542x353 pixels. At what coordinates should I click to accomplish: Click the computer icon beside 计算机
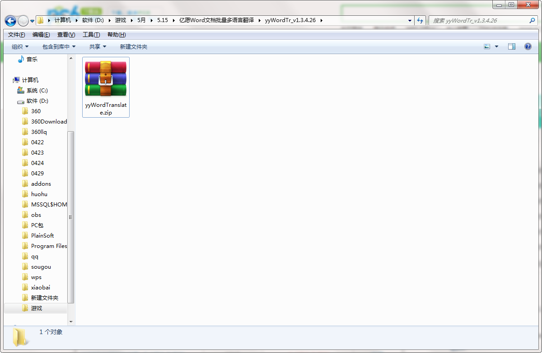coord(17,80)
